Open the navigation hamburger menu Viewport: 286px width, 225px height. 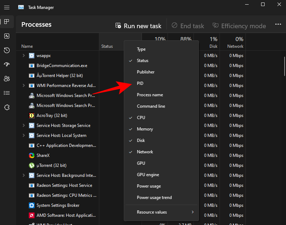(7, 7)
